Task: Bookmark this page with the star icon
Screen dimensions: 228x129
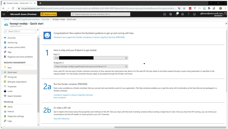Action: 184,9
